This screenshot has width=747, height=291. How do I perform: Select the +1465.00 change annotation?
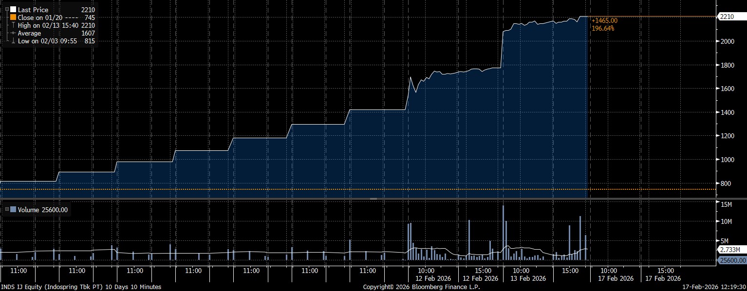(604, 20)
